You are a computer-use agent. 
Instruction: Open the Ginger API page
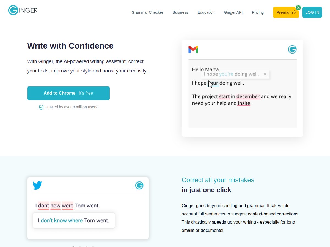233,12
